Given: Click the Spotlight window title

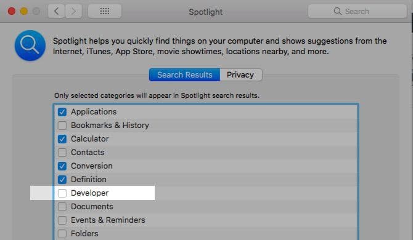Looking at the screenshot, I should [x=206, y=12].
